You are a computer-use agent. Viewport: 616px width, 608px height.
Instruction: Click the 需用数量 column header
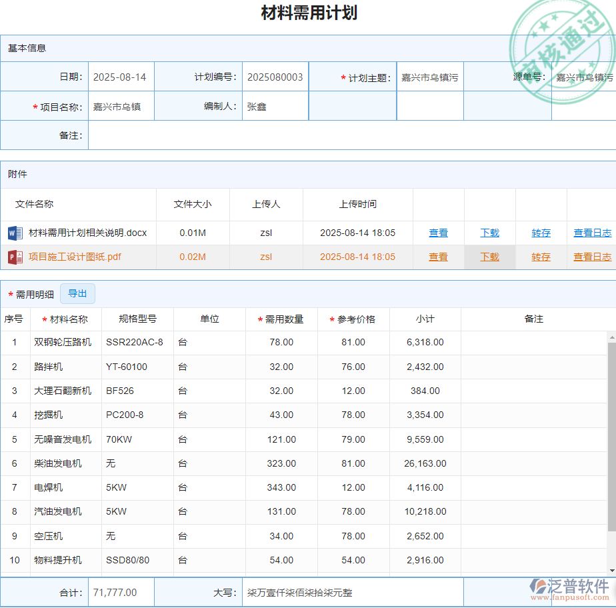[x=281, y=319]
